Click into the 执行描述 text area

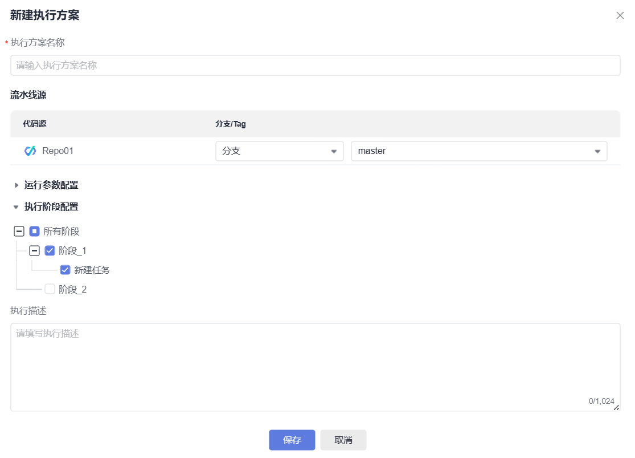[315, 365]
